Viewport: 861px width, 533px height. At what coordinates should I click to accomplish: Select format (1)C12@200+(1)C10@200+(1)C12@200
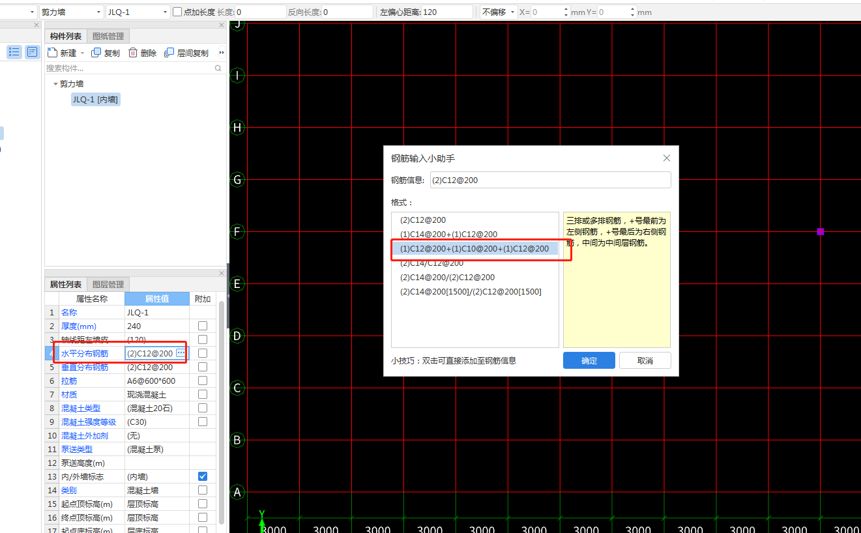pyautogui.click(x=475, y=249)
